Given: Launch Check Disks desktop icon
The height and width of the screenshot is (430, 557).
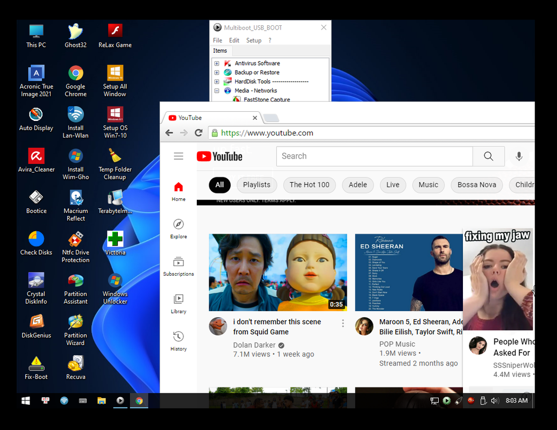Looking at the screenshot, I should [x=36, y=243].
